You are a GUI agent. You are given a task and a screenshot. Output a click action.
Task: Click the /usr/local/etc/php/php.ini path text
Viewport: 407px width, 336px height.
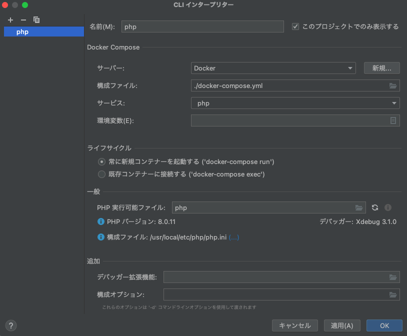[x=188, y=237]
